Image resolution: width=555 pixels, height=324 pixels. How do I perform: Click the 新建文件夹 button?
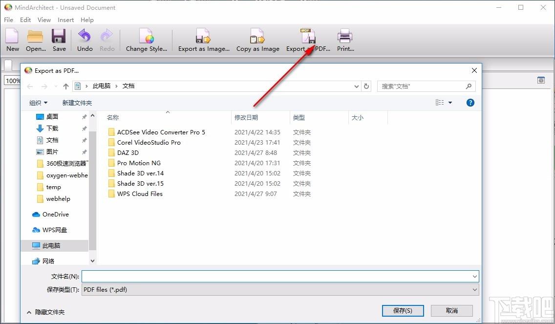(x=77, y=103)
